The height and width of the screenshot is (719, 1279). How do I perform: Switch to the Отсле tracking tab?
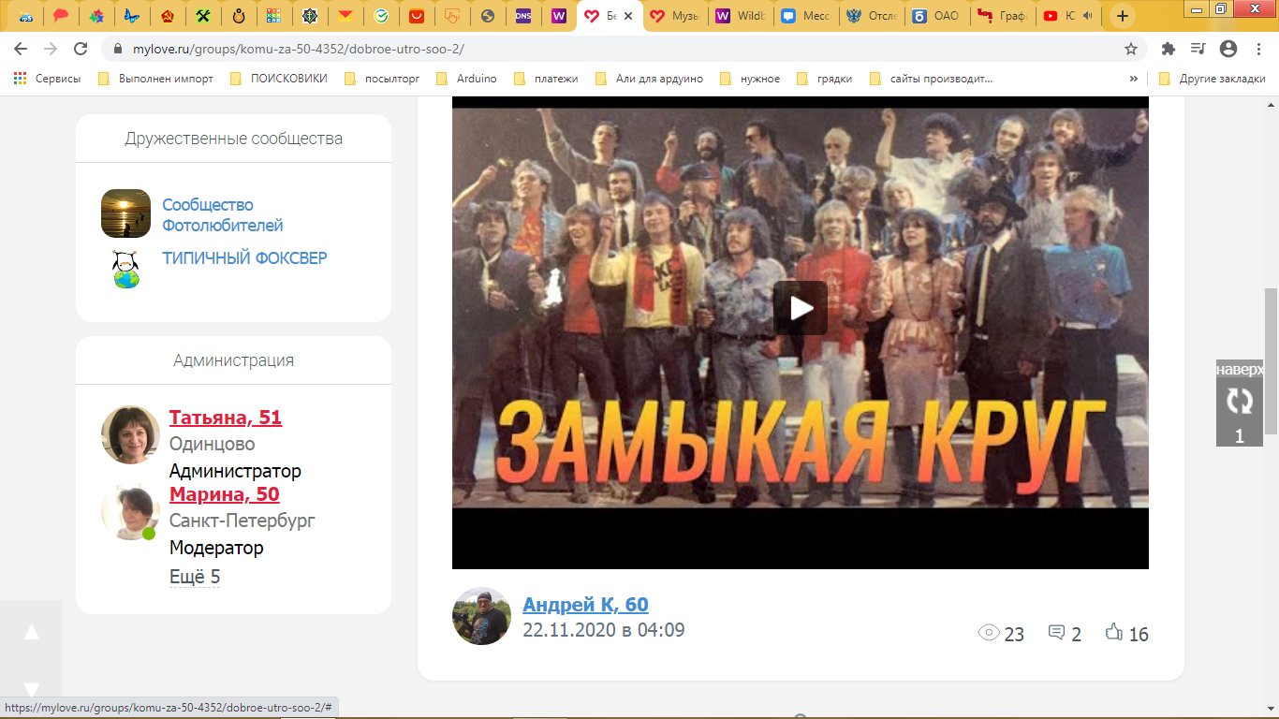tap(871, 16)
